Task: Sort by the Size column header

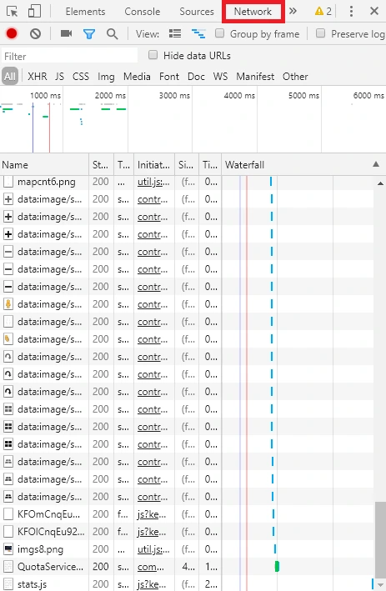Action: (x=186, y=165)
